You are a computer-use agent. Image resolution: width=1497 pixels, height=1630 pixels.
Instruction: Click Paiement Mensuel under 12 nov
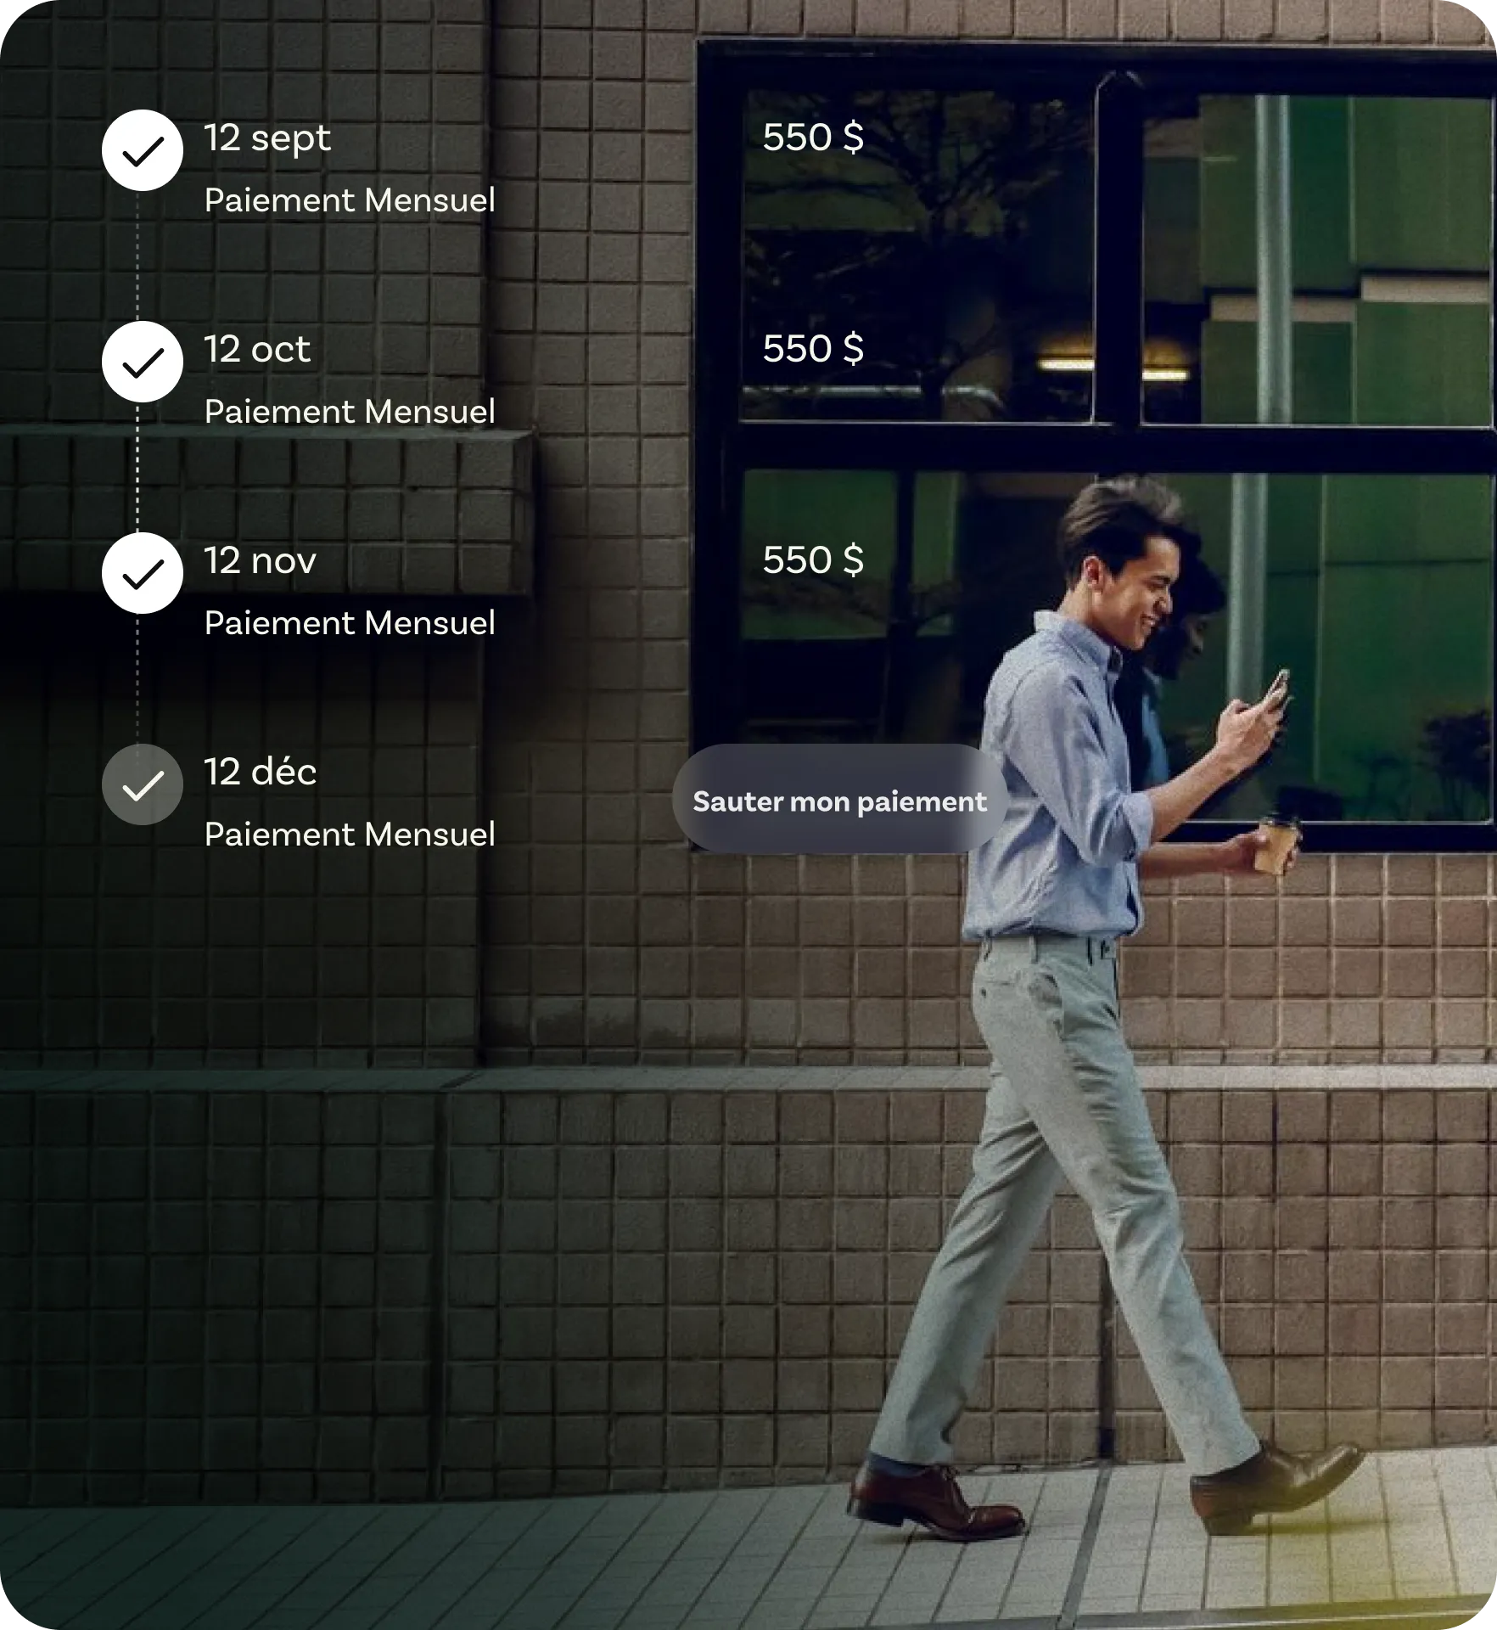[349, 623]
